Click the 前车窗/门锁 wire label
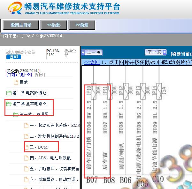192x189 pixels. click(x=89, y=153)
